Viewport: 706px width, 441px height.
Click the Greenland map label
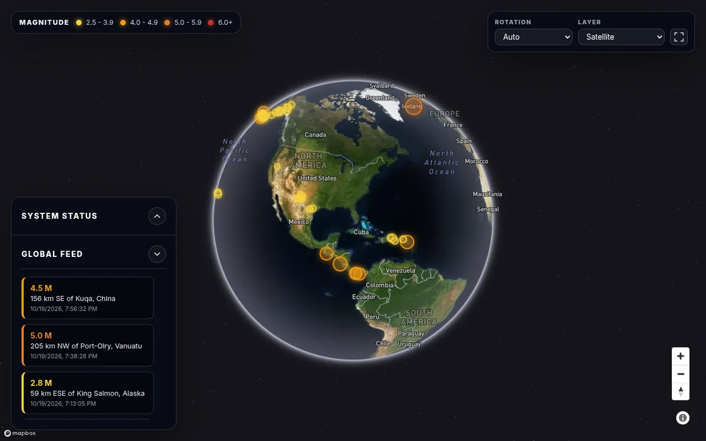pyautogui.click(x=380, y=98)
